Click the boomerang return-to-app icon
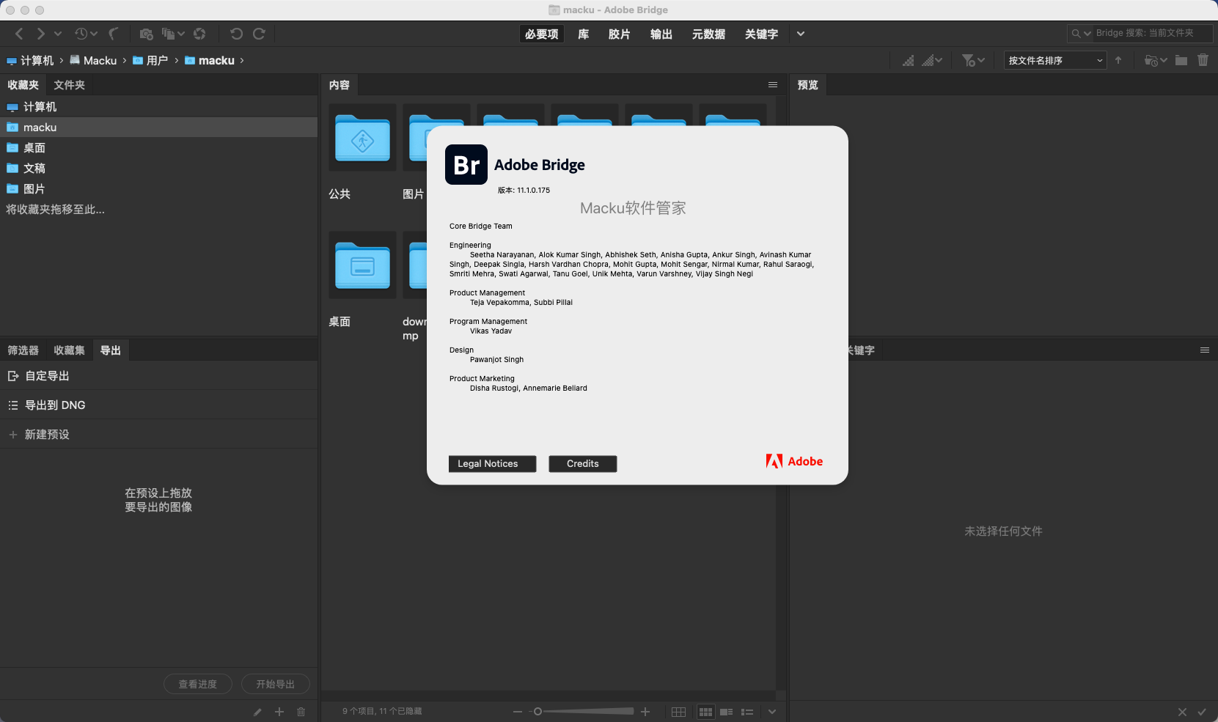This screenshot has width=1218, height=722. (114, 34)
